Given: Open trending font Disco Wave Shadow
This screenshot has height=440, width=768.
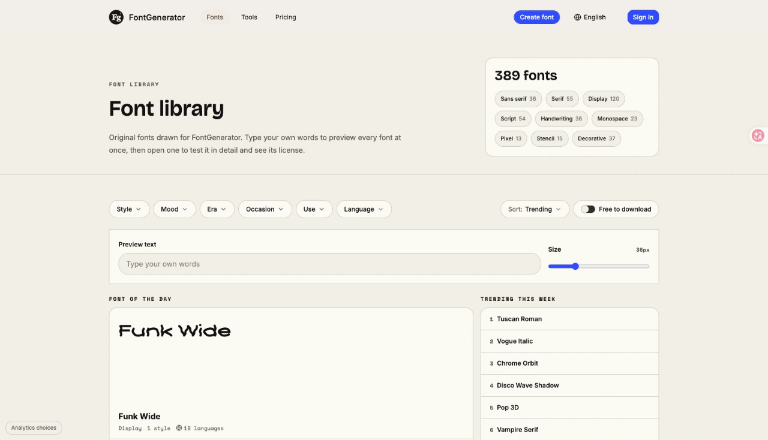Looking at the screenshot, I should tap(569, 385).
